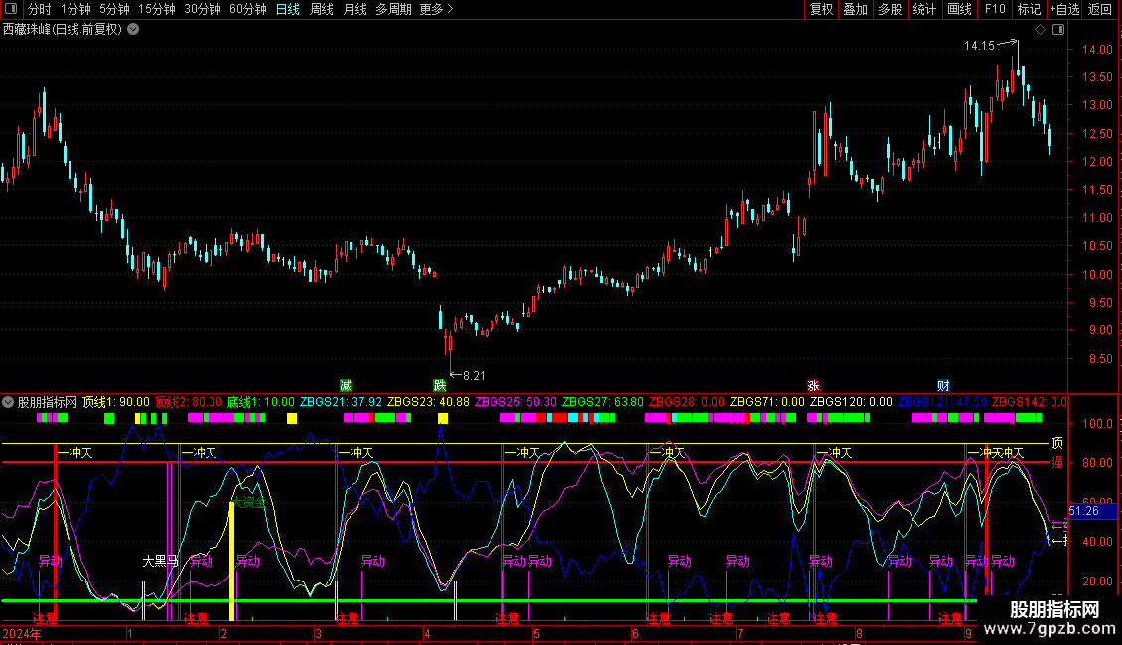The width and height of the screenshot is (1122, 645).
Task: Click the 2024年 timeline year label
Action: pyautogui.click(x=22, y=633)
